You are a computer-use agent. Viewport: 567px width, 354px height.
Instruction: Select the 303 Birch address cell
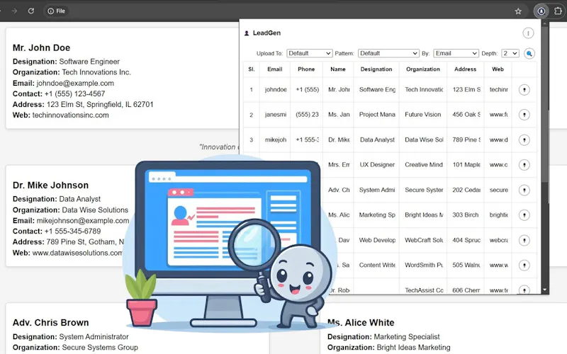pyautogui.click(x=466, y=215)
